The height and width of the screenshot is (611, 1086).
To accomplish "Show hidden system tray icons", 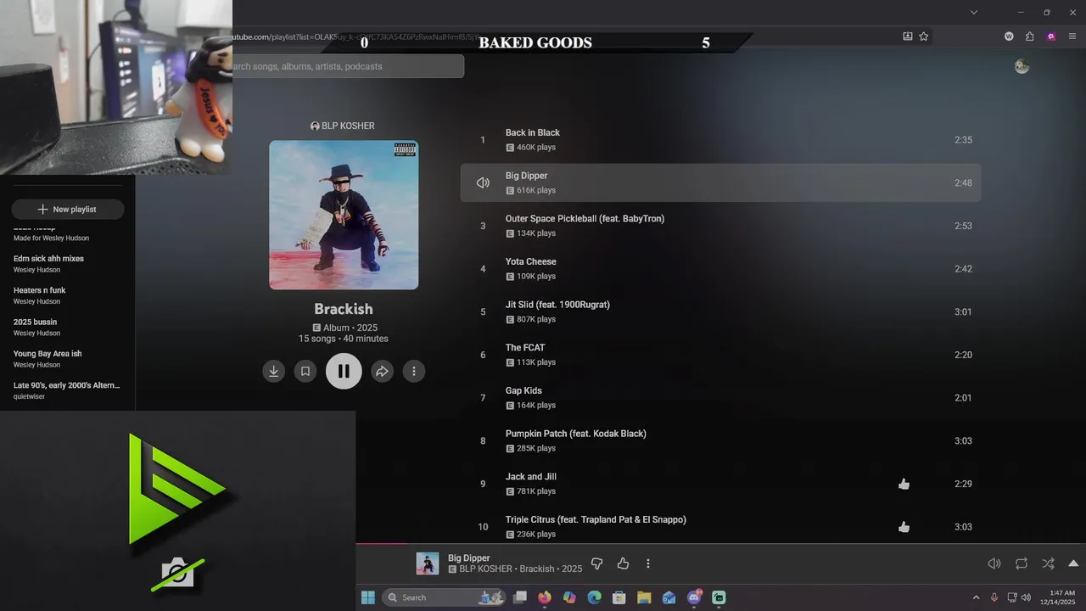I will point(976,597).
